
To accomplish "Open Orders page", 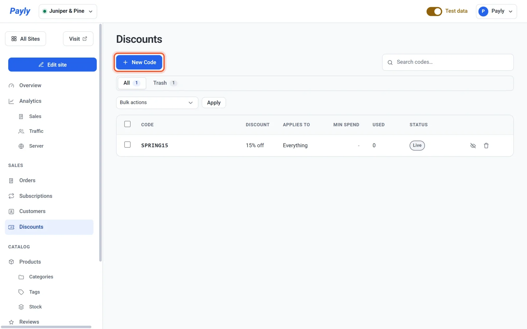I will (x=49, y=180).
